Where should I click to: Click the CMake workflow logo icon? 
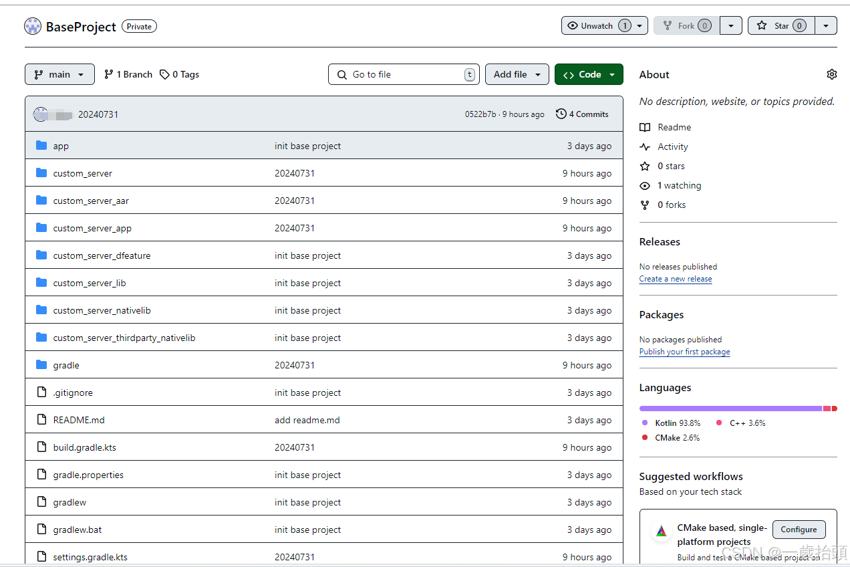(x=661, y=532)
